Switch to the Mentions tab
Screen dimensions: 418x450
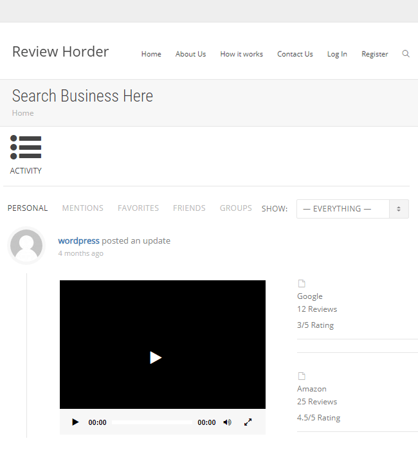(x=83, y=208)
